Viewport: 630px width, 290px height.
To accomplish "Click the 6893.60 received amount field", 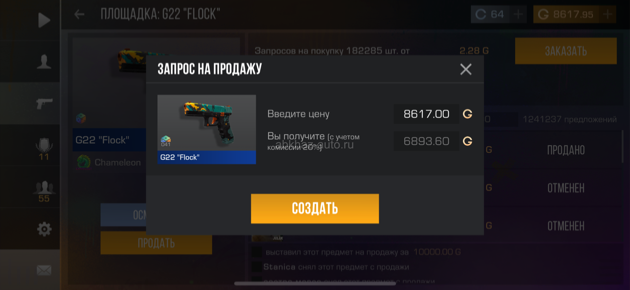I will [x=426, y=141].
